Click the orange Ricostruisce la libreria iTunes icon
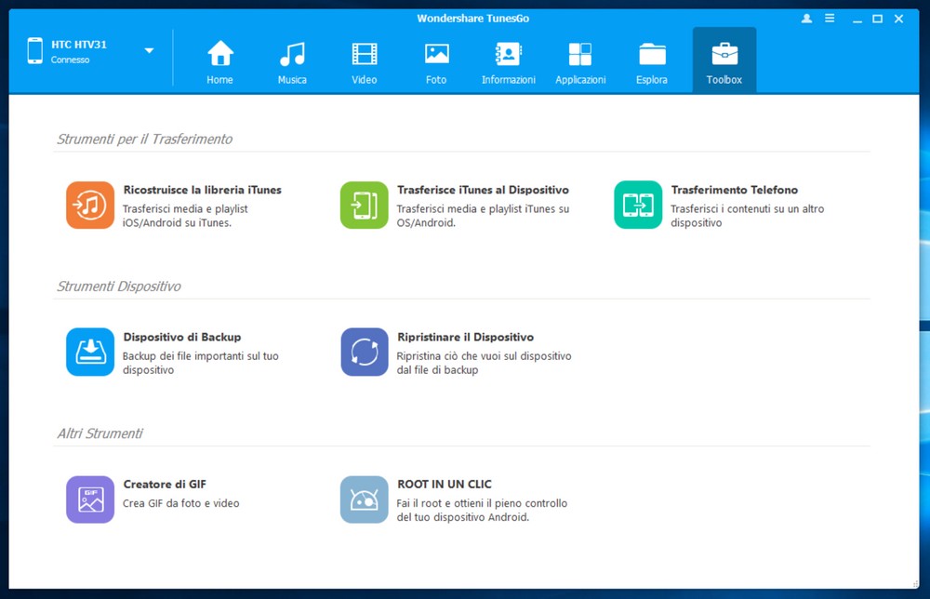 pos(90,206)
